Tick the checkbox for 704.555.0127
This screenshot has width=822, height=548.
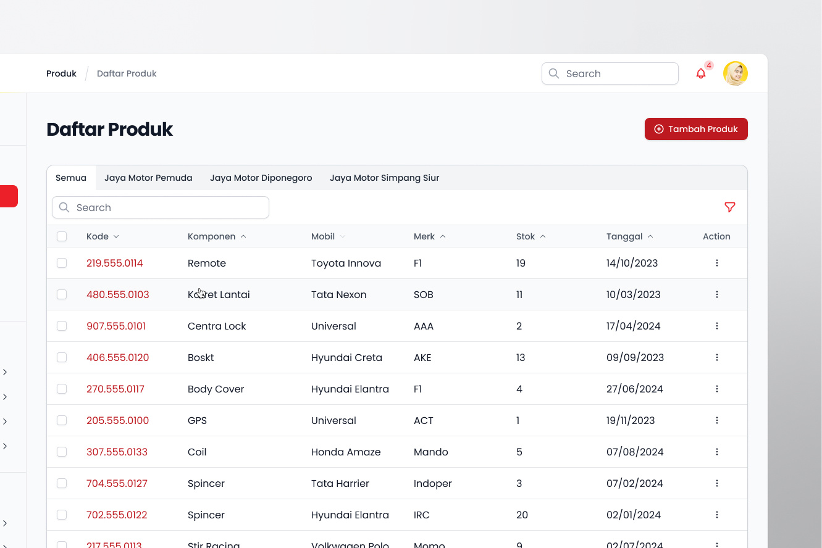point(62,483)
